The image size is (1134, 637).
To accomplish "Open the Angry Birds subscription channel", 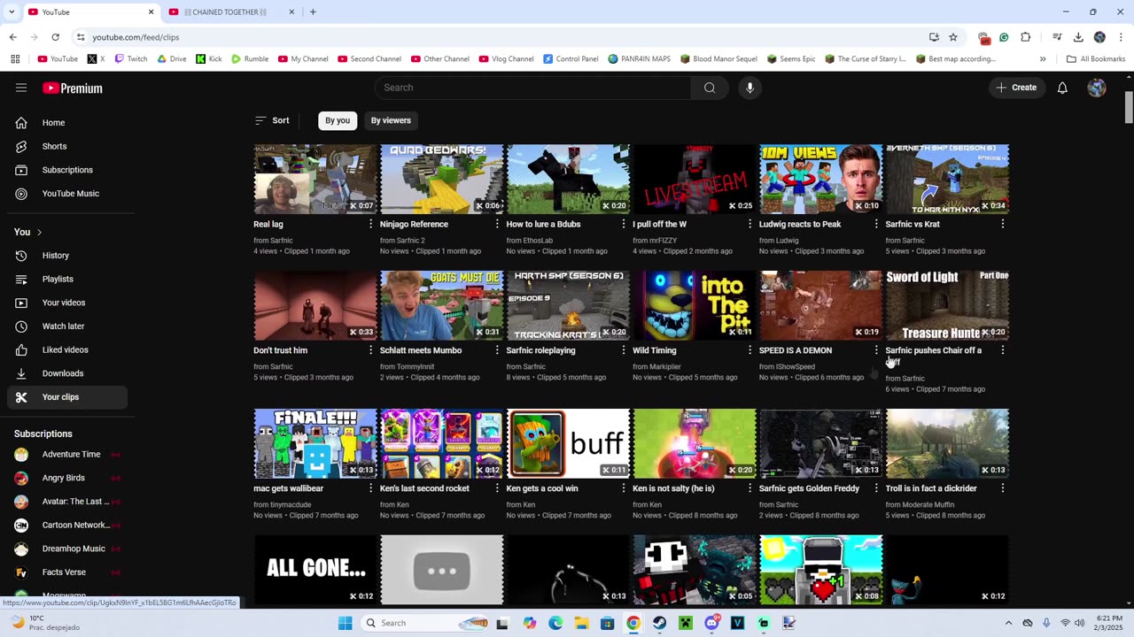I will 67,478.
